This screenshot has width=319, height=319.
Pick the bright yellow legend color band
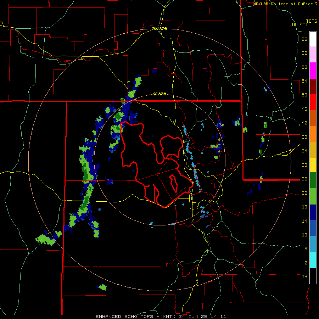[x=313, y=165]
